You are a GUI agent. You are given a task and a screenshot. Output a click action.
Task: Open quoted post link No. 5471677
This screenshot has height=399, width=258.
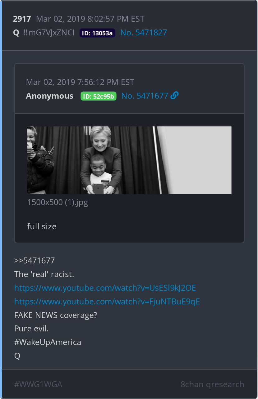pyautogui.click(x=145, y=96)
